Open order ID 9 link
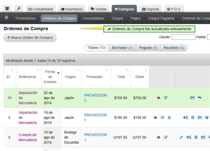The image size is (210, 151). pyautogui.click(x=9, y=118)
